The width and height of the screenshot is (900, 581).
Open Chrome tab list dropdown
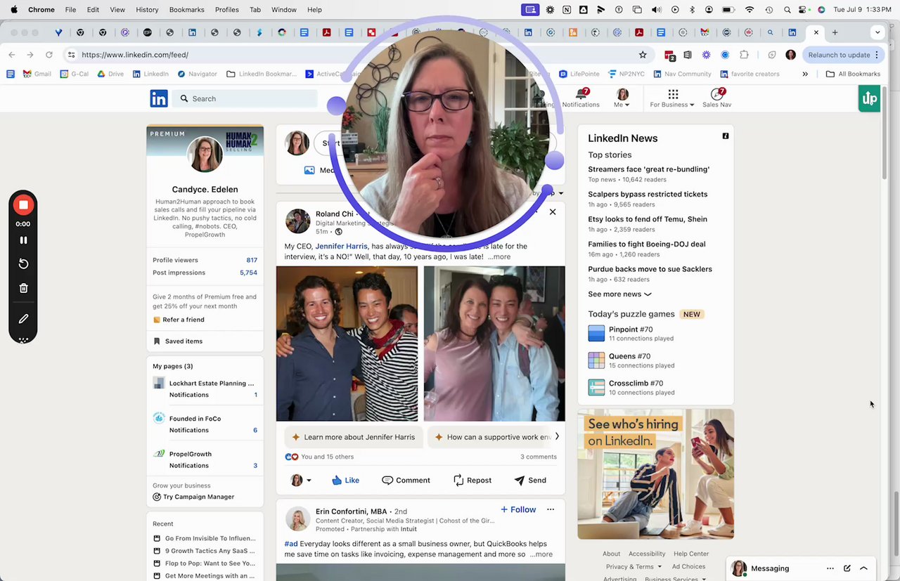click(877, 32)
